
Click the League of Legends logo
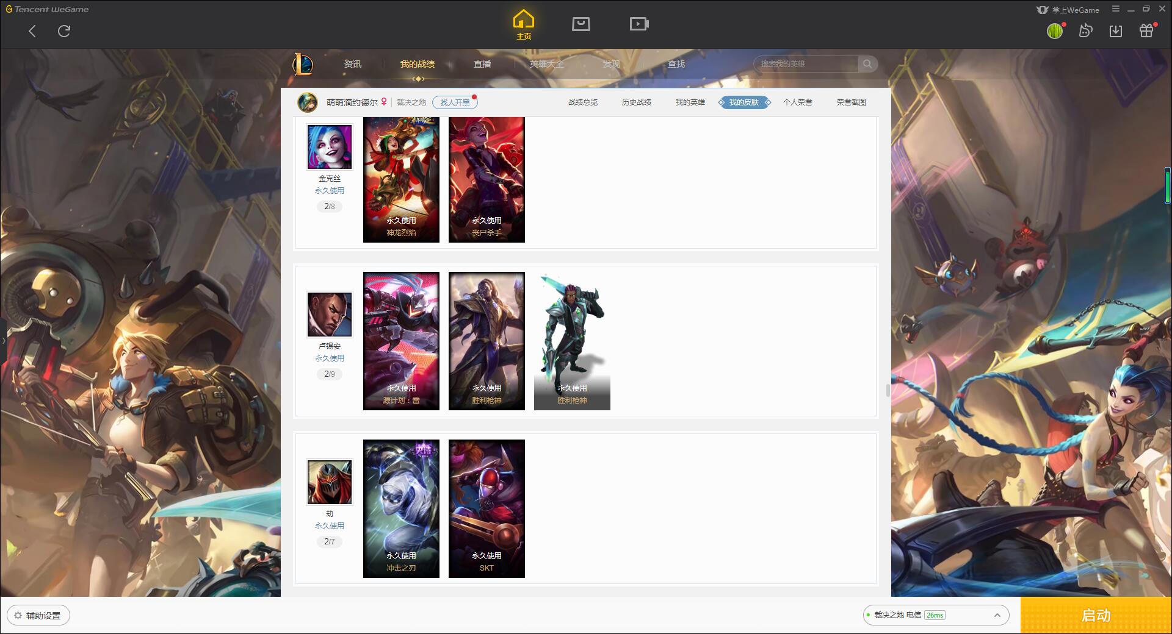[x=303, y=64]
